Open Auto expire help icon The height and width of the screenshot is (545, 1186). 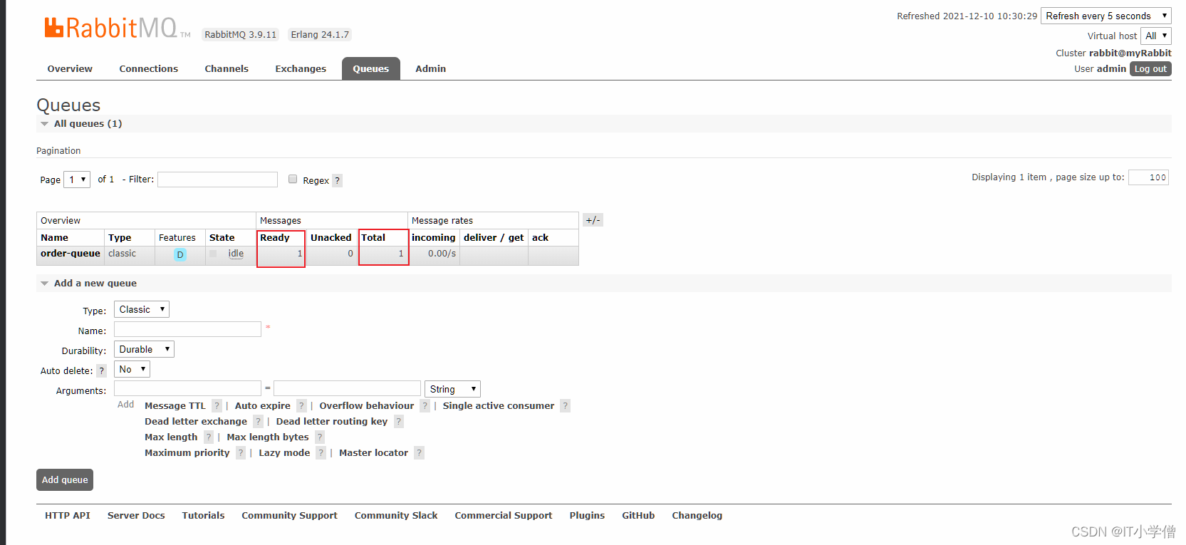tap(302, 406)
